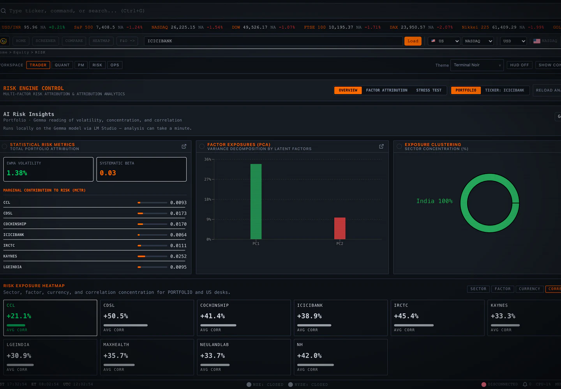Open the F&O -> menu
This screenshot has width=561, height=389.
(127, 41)
